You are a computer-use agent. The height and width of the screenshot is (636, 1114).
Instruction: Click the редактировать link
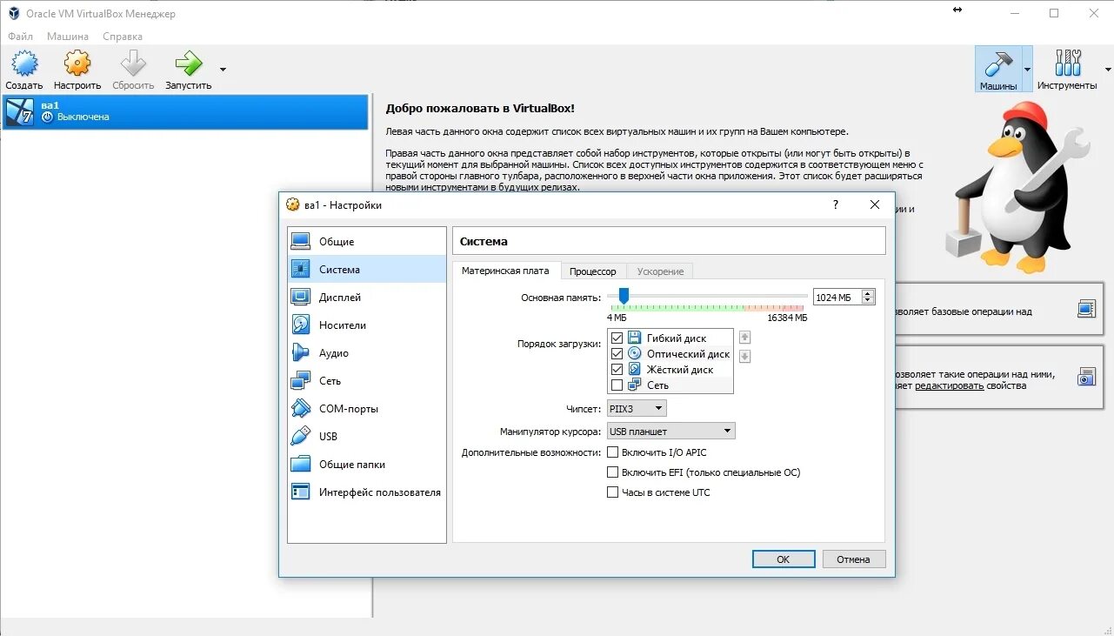pos(949,385)
